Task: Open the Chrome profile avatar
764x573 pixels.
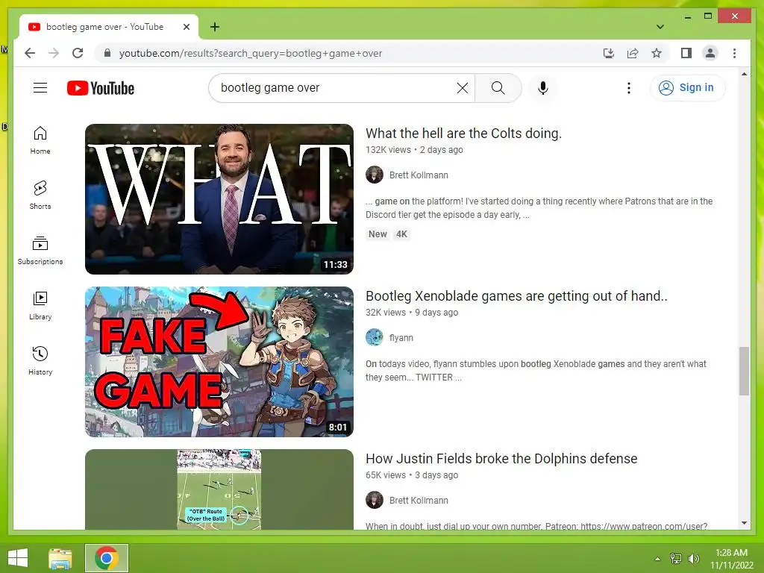Action: point(710,53)
